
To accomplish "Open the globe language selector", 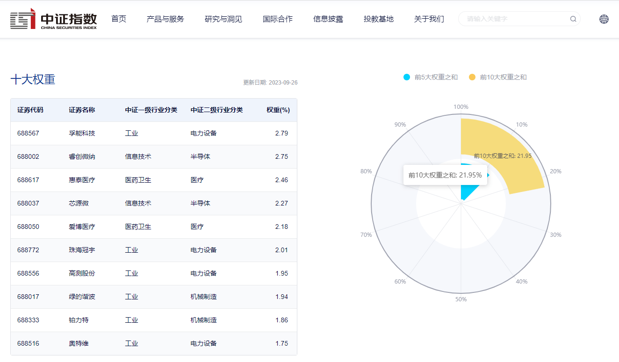I will click(x=604, y=19).
